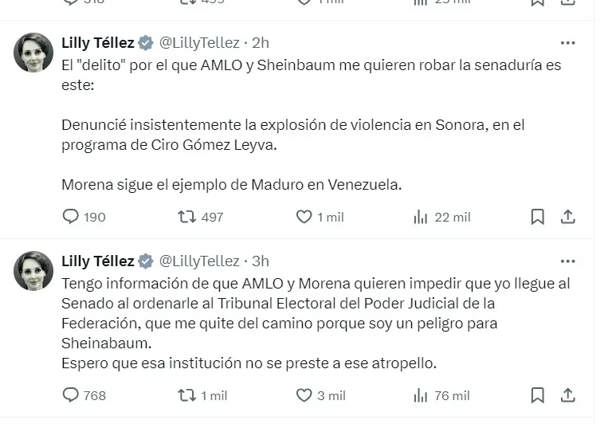Like the tweet with 1 mil likes
Screen dimensions: 612x424
(304, 216)
